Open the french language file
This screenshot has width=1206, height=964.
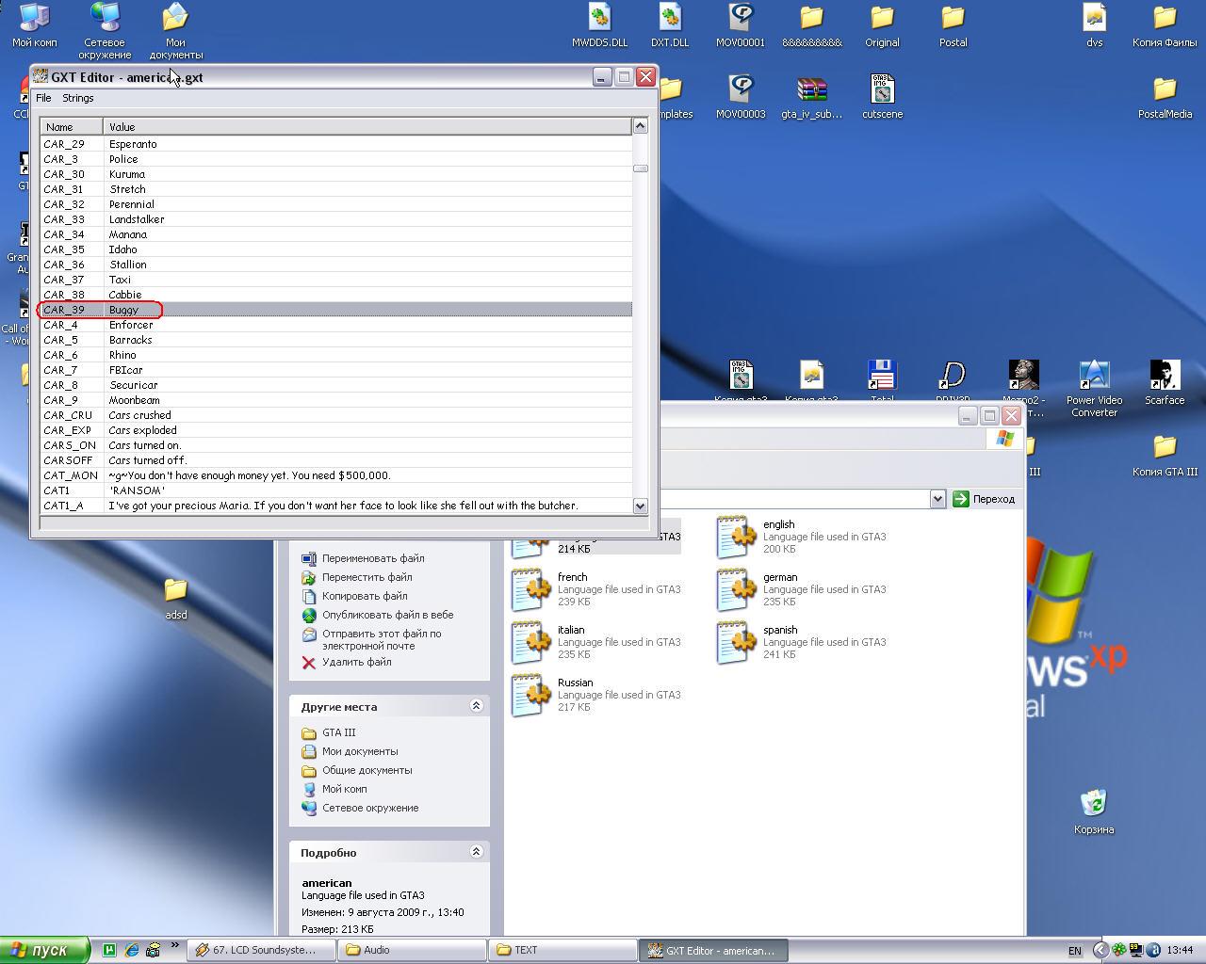coord(531,589)
